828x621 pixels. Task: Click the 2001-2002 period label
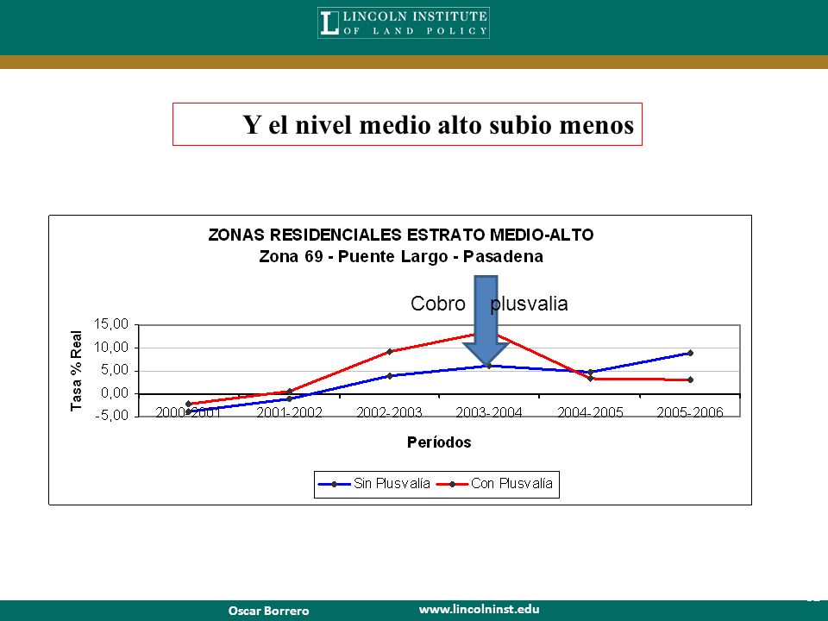(x=290, y=412)
